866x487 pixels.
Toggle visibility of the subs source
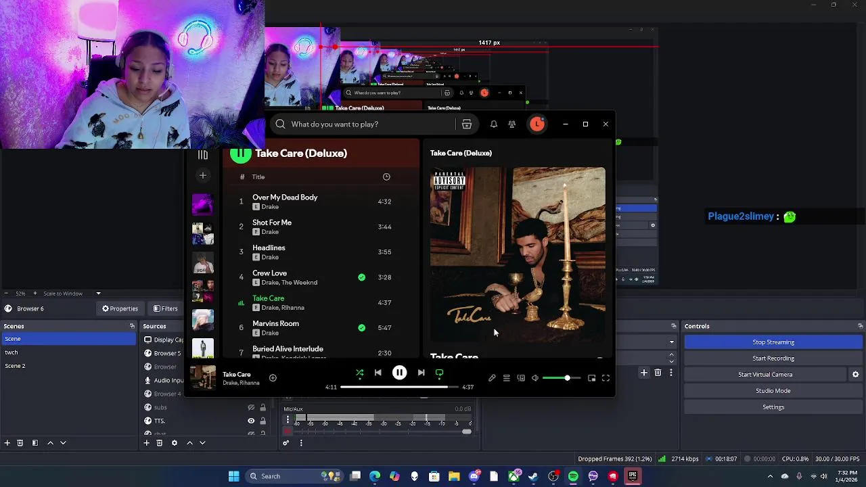(251, 407)
